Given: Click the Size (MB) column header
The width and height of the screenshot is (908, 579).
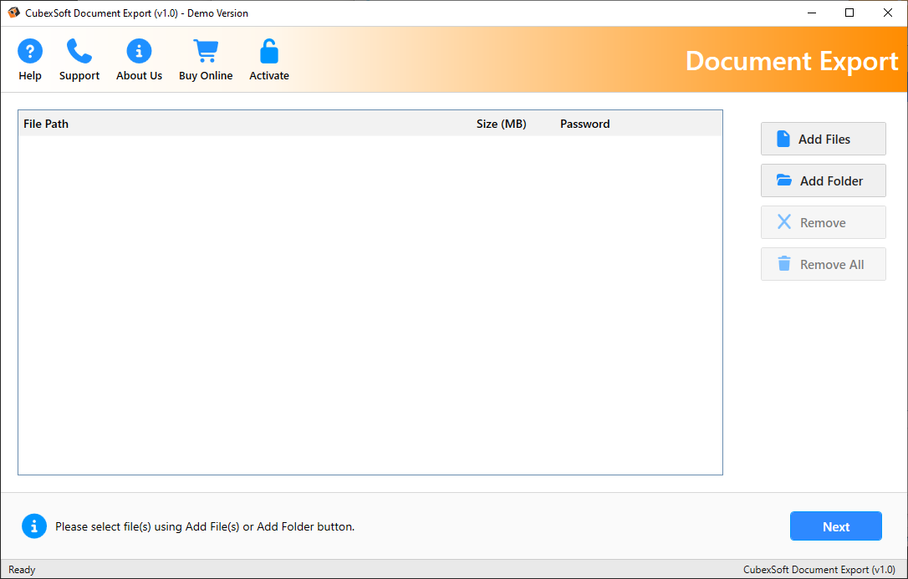Looking at the screenshot, I should pos(501,124).
